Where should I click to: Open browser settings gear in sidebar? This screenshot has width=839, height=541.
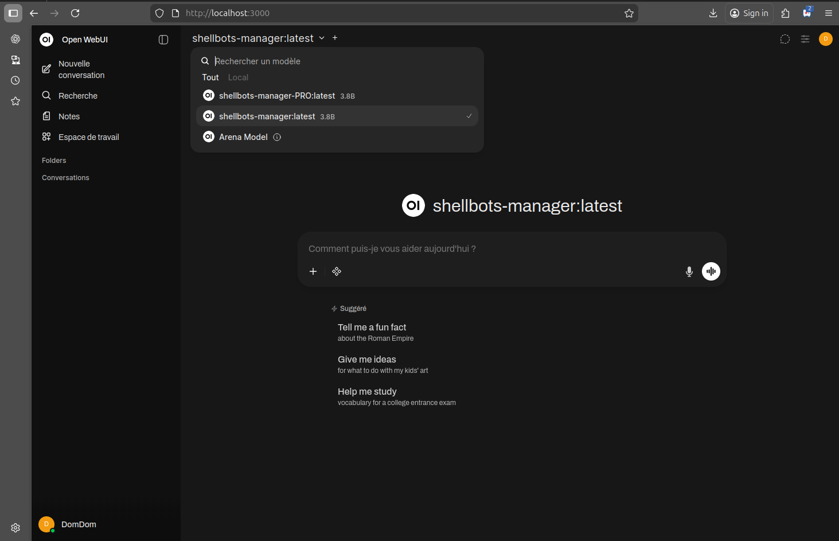[x=15, y=527]
